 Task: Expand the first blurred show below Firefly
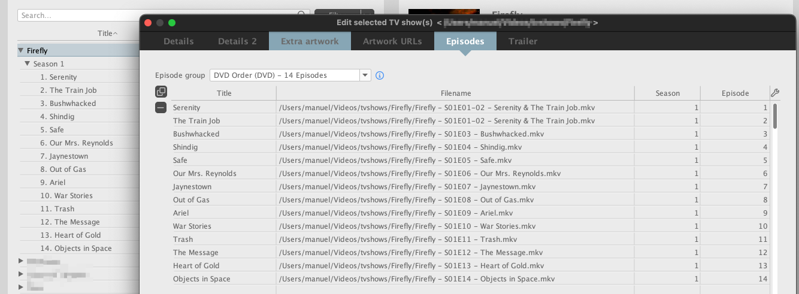click(x=22, y=261)
